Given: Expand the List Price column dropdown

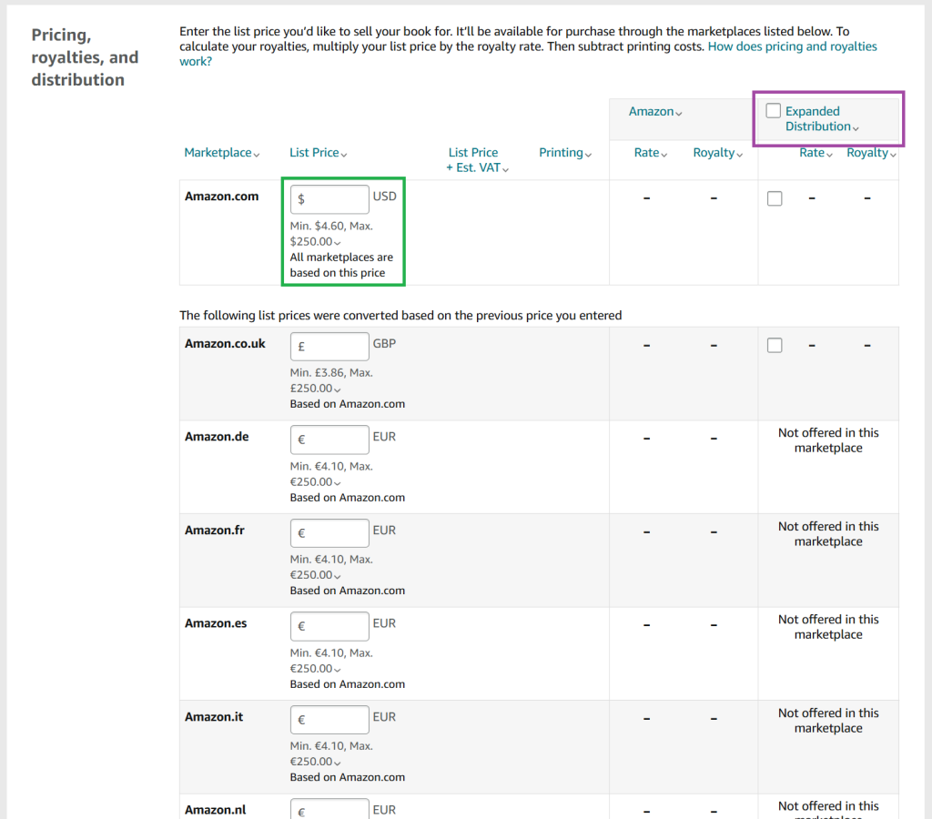Looking at the screenshot, I should pyautogui.click(x=318, y=152).
